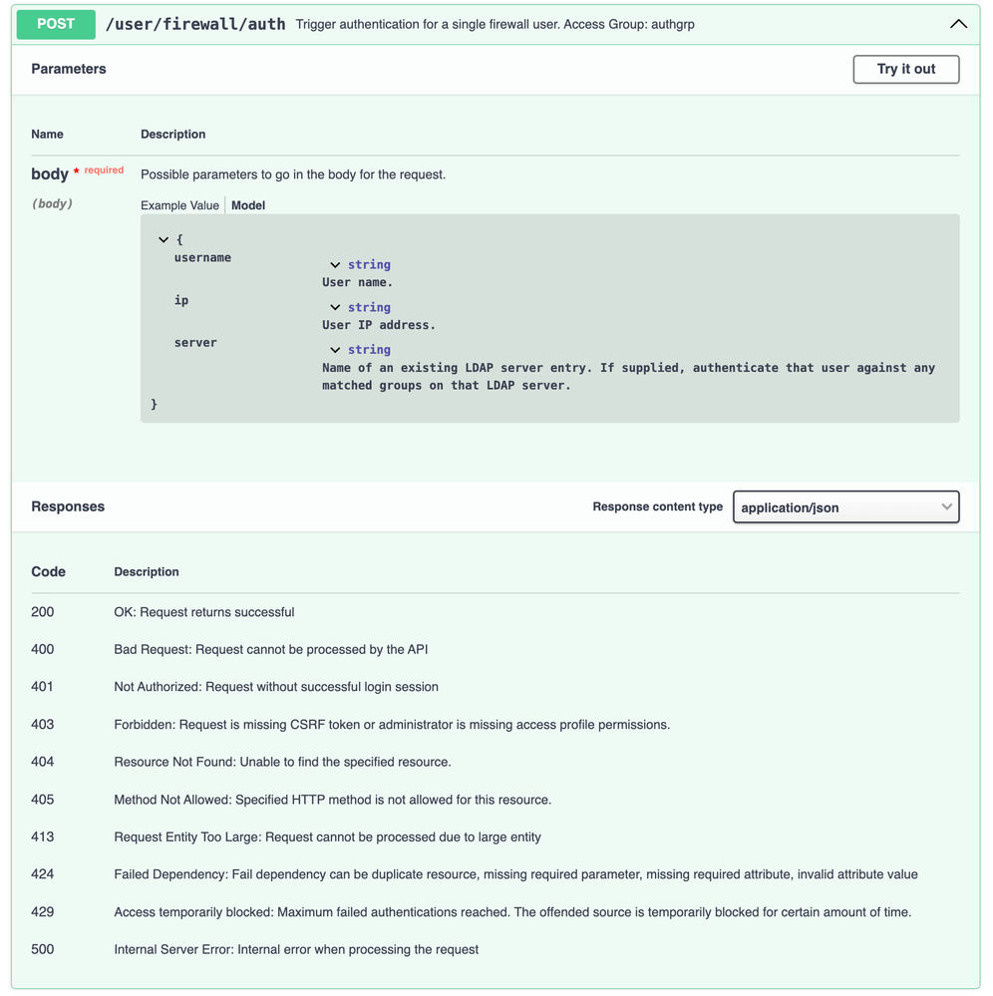The width and height of the screenshot is (993, 996).
Task: Click the body parameter name
Action: 50,174
